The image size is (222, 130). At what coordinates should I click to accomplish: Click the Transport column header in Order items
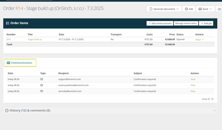(116, 34)
